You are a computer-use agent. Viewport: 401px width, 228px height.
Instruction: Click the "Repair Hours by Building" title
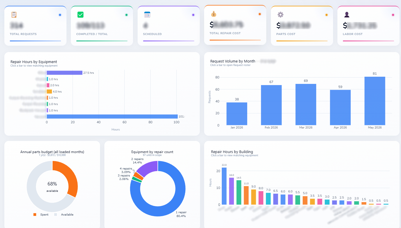232,152
